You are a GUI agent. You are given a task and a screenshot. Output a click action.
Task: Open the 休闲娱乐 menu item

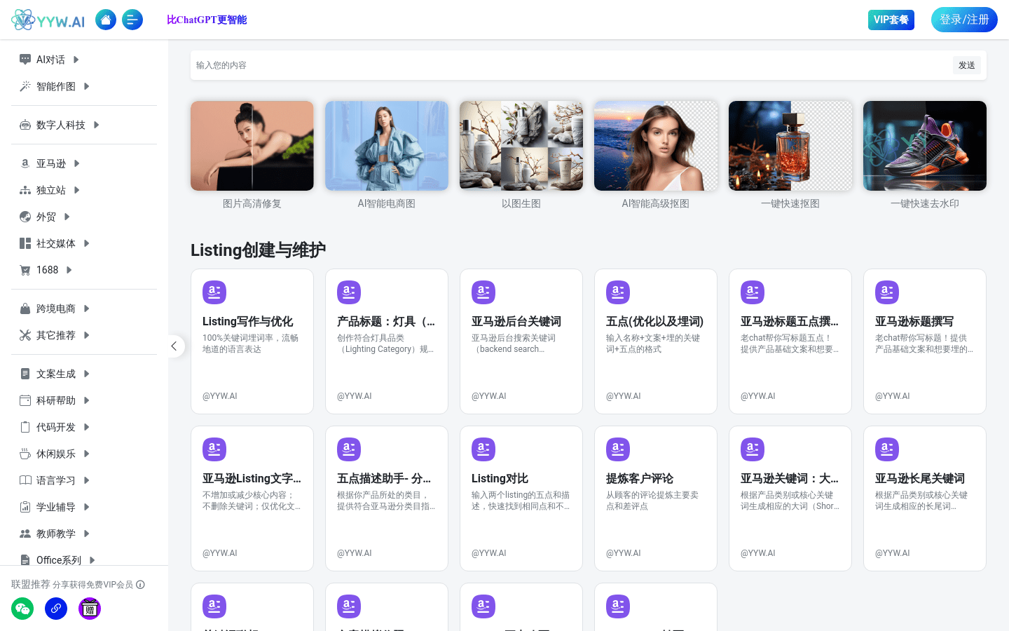[84, 454]
